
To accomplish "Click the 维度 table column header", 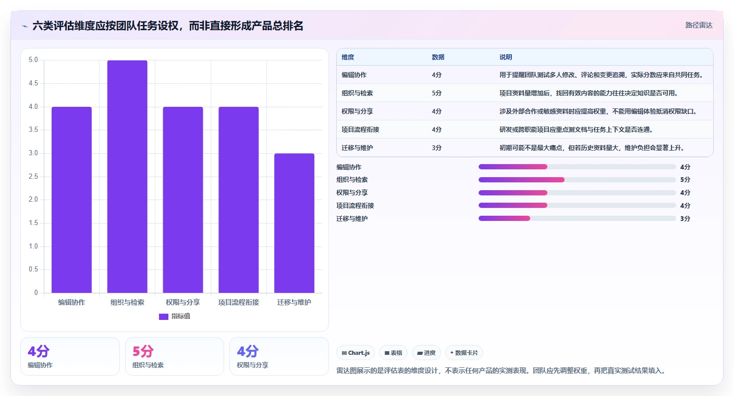I will point(348,57).
